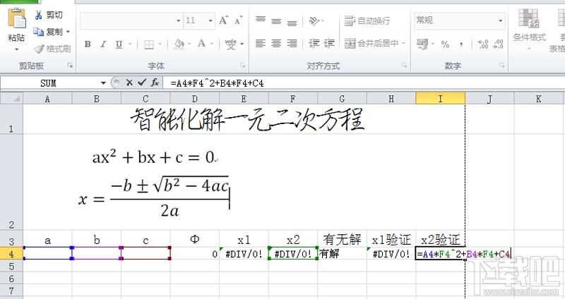Click in the formula bar text

pyautogui.click(x=218, y=83)
